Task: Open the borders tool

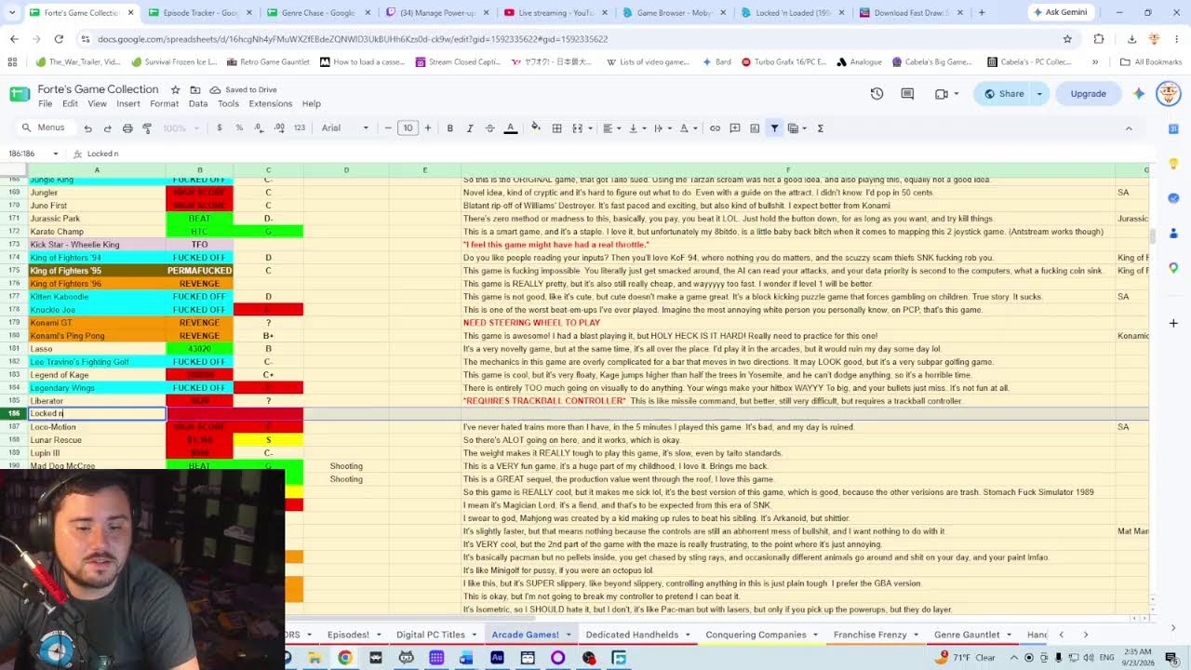Action: tap(556, 128)
